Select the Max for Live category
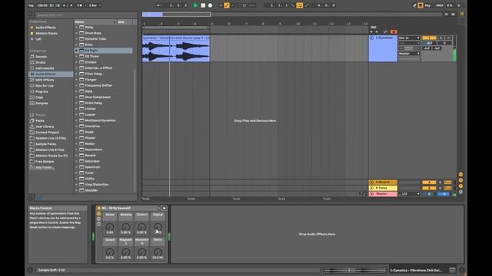492x276 pixels. click(45, 86)
